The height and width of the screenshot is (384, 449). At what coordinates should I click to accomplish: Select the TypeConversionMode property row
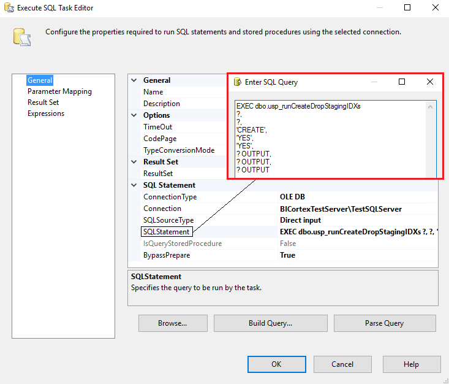click(184, 150)
